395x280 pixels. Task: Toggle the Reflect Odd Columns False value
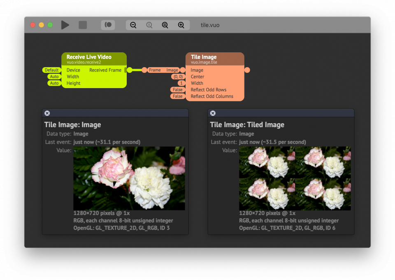point(177,96)
